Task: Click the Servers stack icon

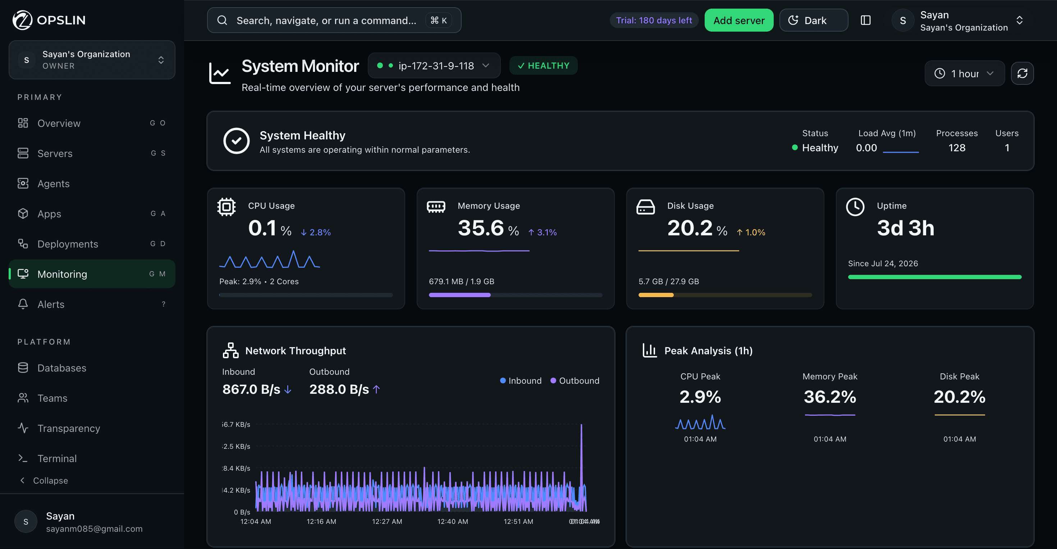Action: [23, 153]
